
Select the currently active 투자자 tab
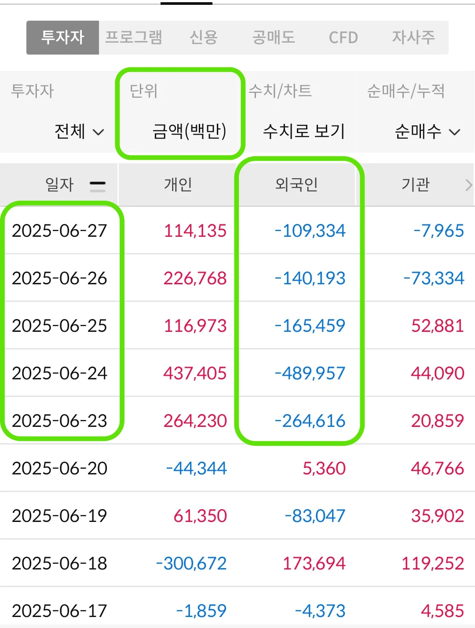(62, 38)
